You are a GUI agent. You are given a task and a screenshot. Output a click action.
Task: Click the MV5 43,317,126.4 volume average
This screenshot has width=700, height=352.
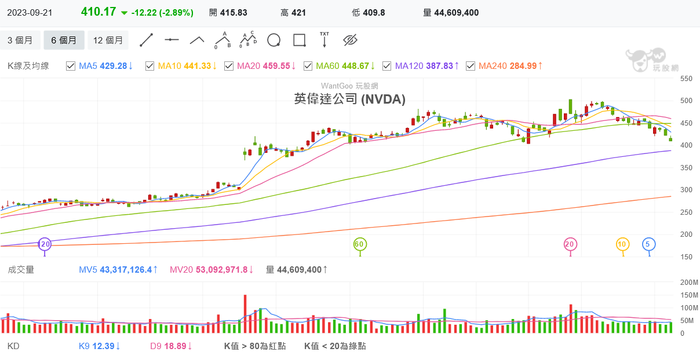(119, 270)
